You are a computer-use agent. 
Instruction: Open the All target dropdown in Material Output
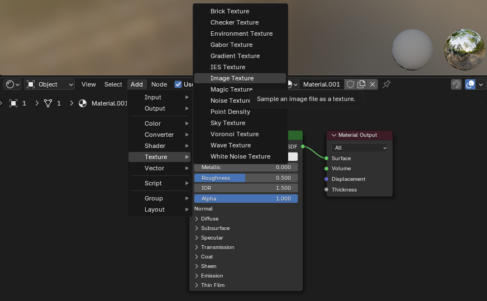(360, 148)
